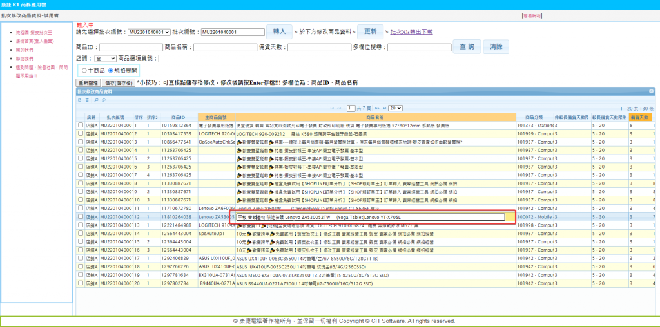Select the 主商品 radio button
Image resolution: width=660 pixels, height=327 pixels.
84,70
